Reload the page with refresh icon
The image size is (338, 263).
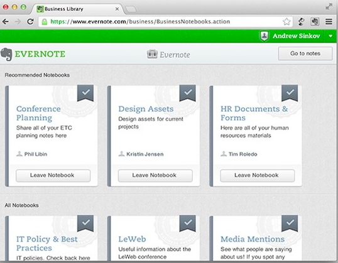pos(30,21)
